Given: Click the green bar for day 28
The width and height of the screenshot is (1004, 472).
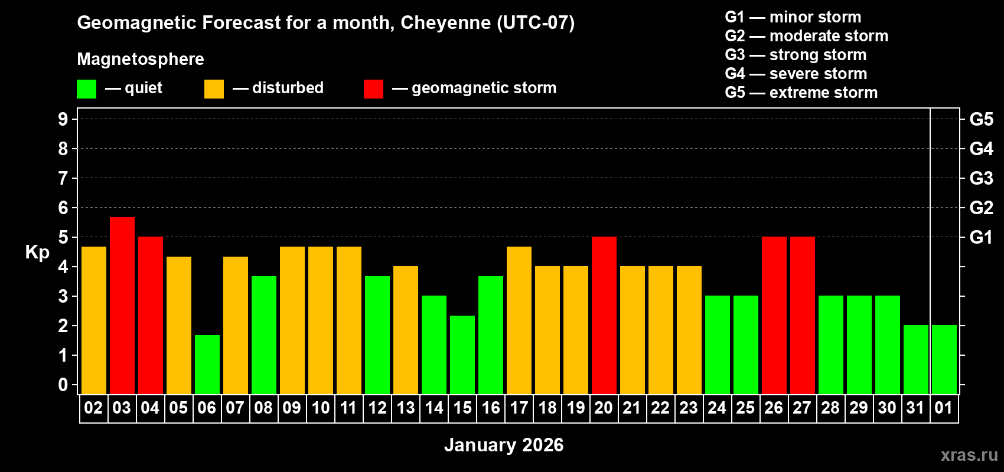Looking at the screenshot, I should pos(831,345).
